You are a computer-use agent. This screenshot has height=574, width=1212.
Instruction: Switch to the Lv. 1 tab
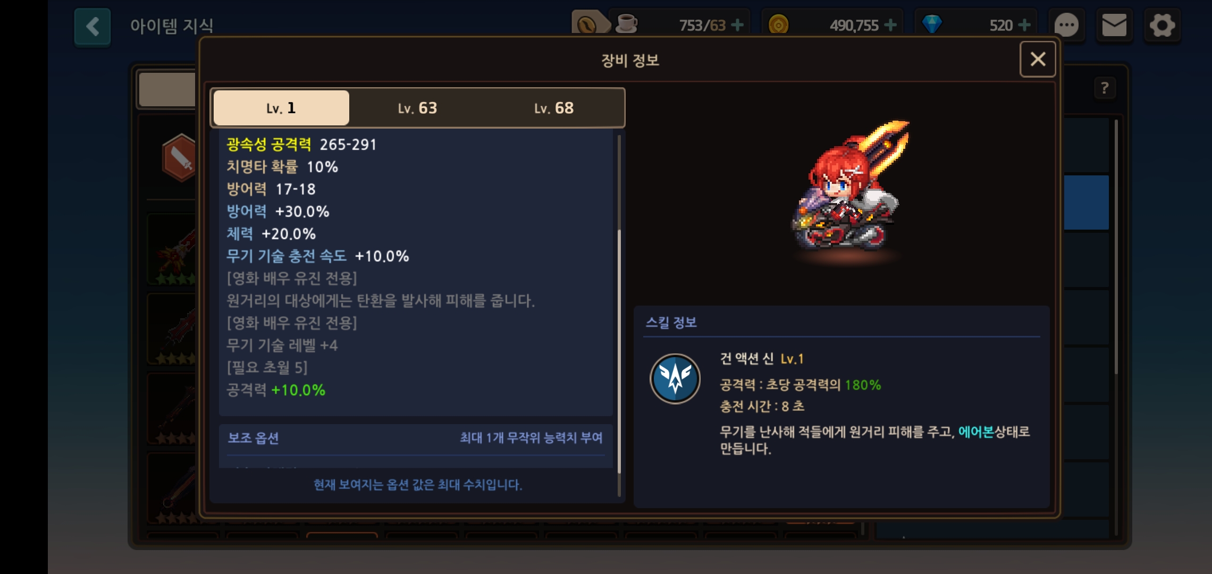(x=281, y=108)
